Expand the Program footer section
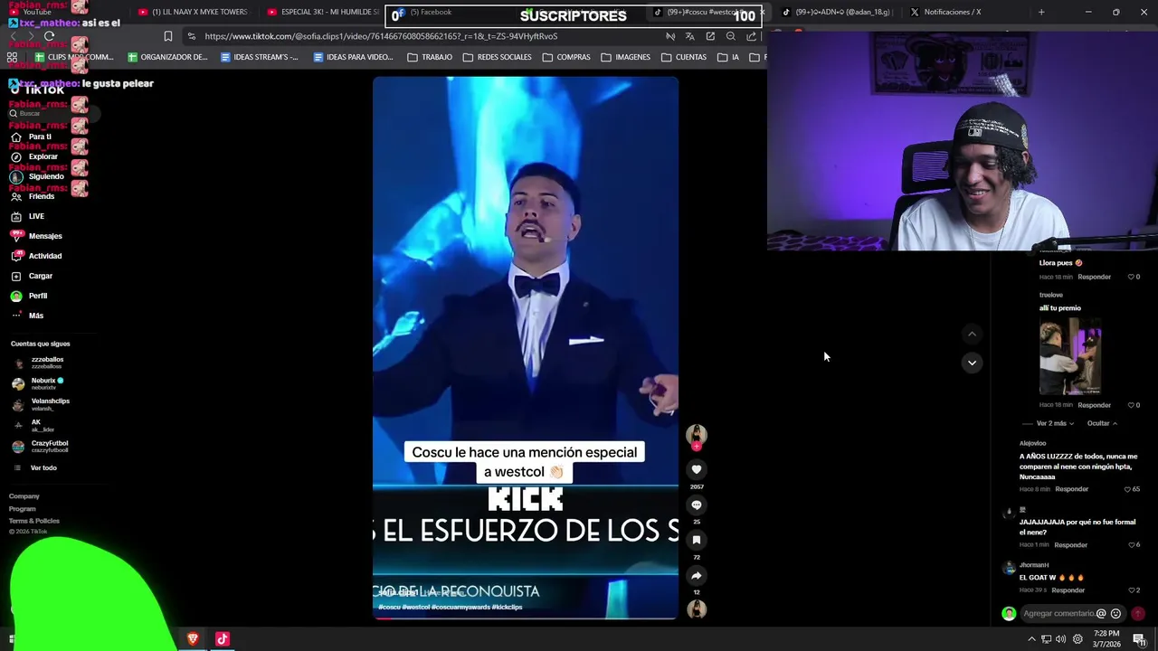Viewport: 1158px width, 651px height. (23, 509)
